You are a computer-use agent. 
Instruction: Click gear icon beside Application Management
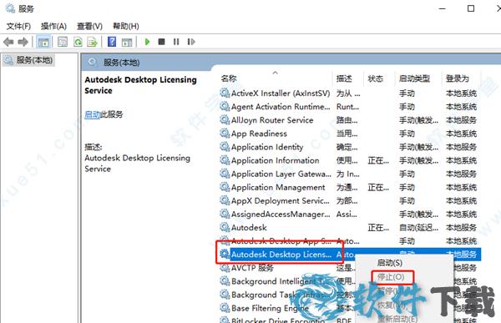coord(225,187)
